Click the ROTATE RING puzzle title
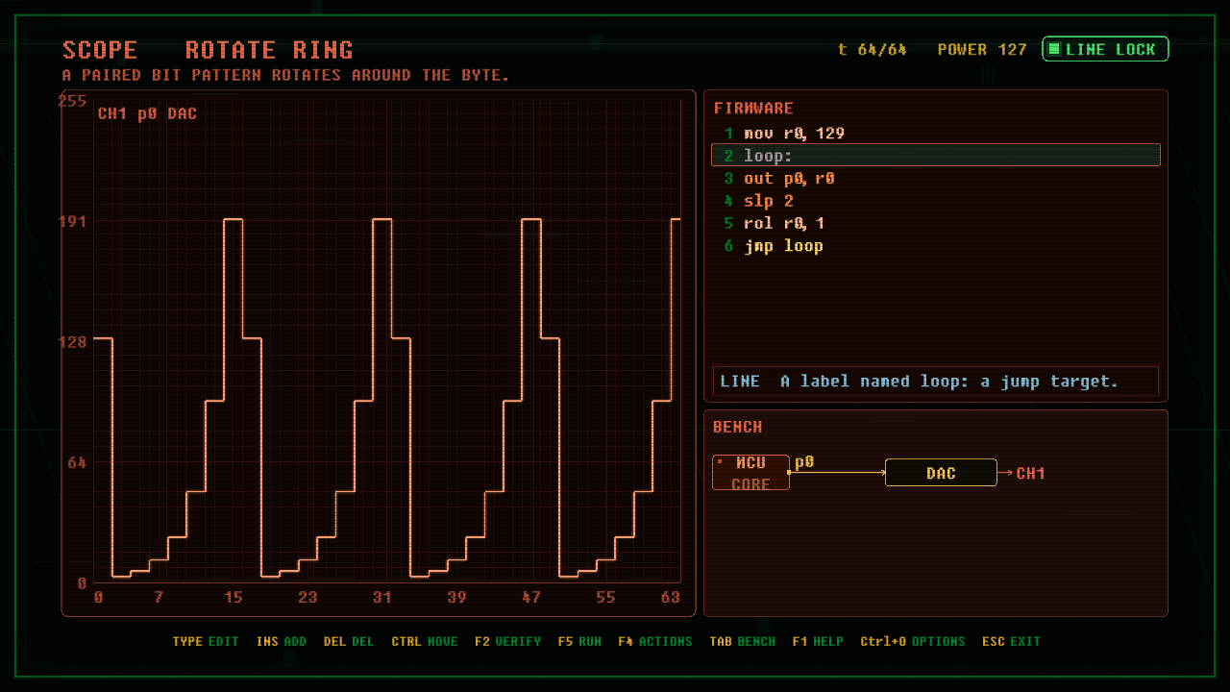 tap(269, 50)
